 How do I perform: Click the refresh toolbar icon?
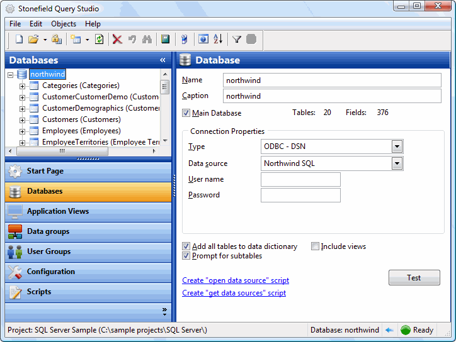(99, 39)
